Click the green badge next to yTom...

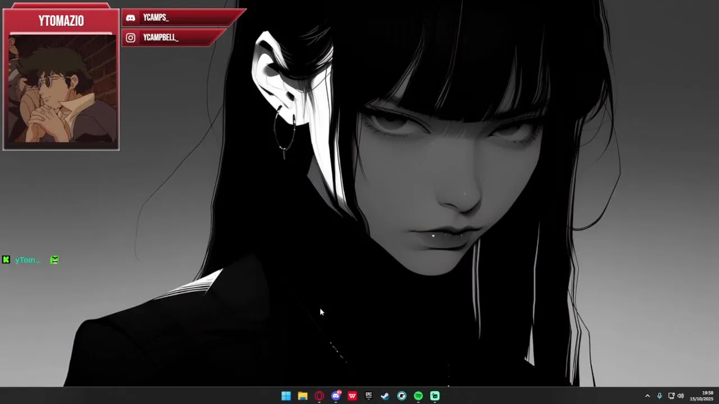(54, 260)
